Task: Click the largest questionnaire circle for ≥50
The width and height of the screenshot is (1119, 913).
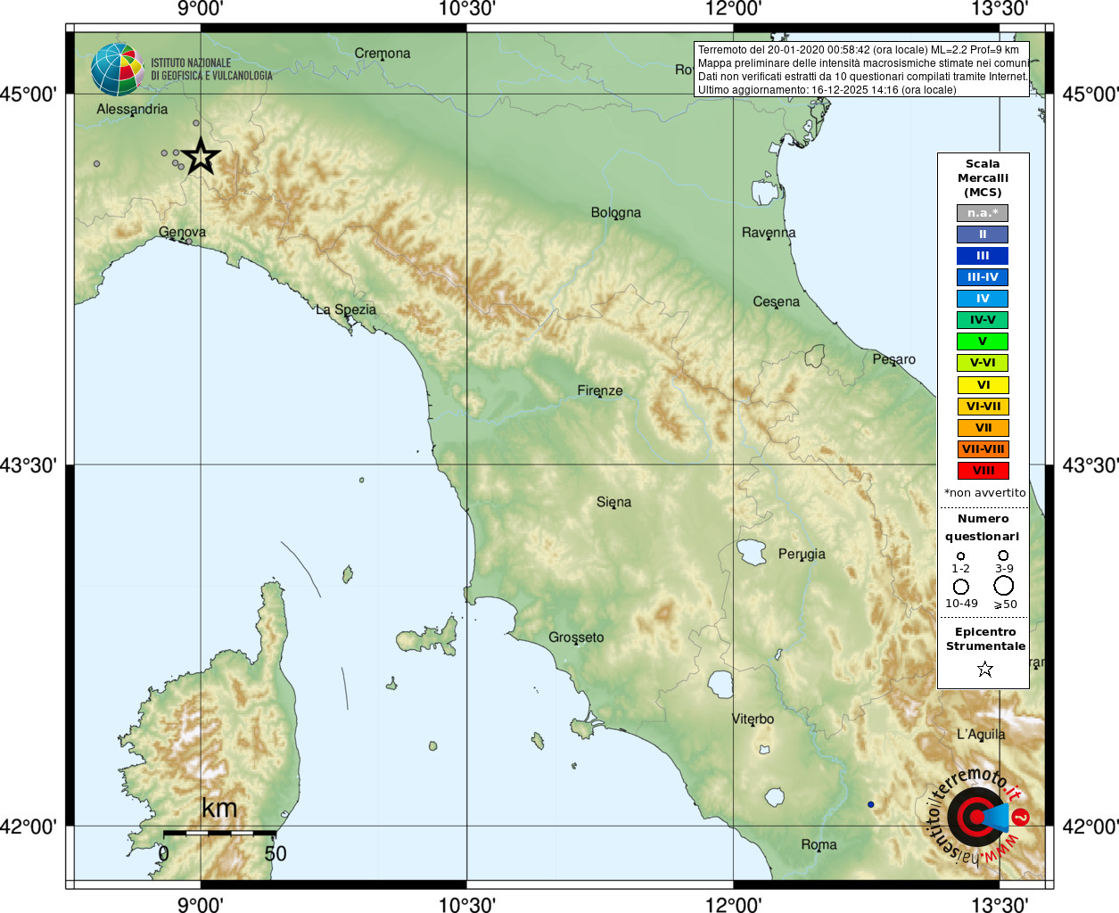Action: click(x=1004, y=586)
